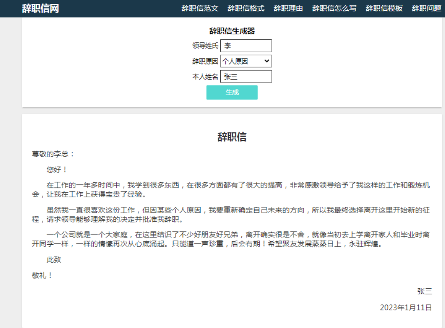Viewport: 445px width, 328px height.
Task: Navigate to 辞职信模板
Action: (x=384, y=9)
